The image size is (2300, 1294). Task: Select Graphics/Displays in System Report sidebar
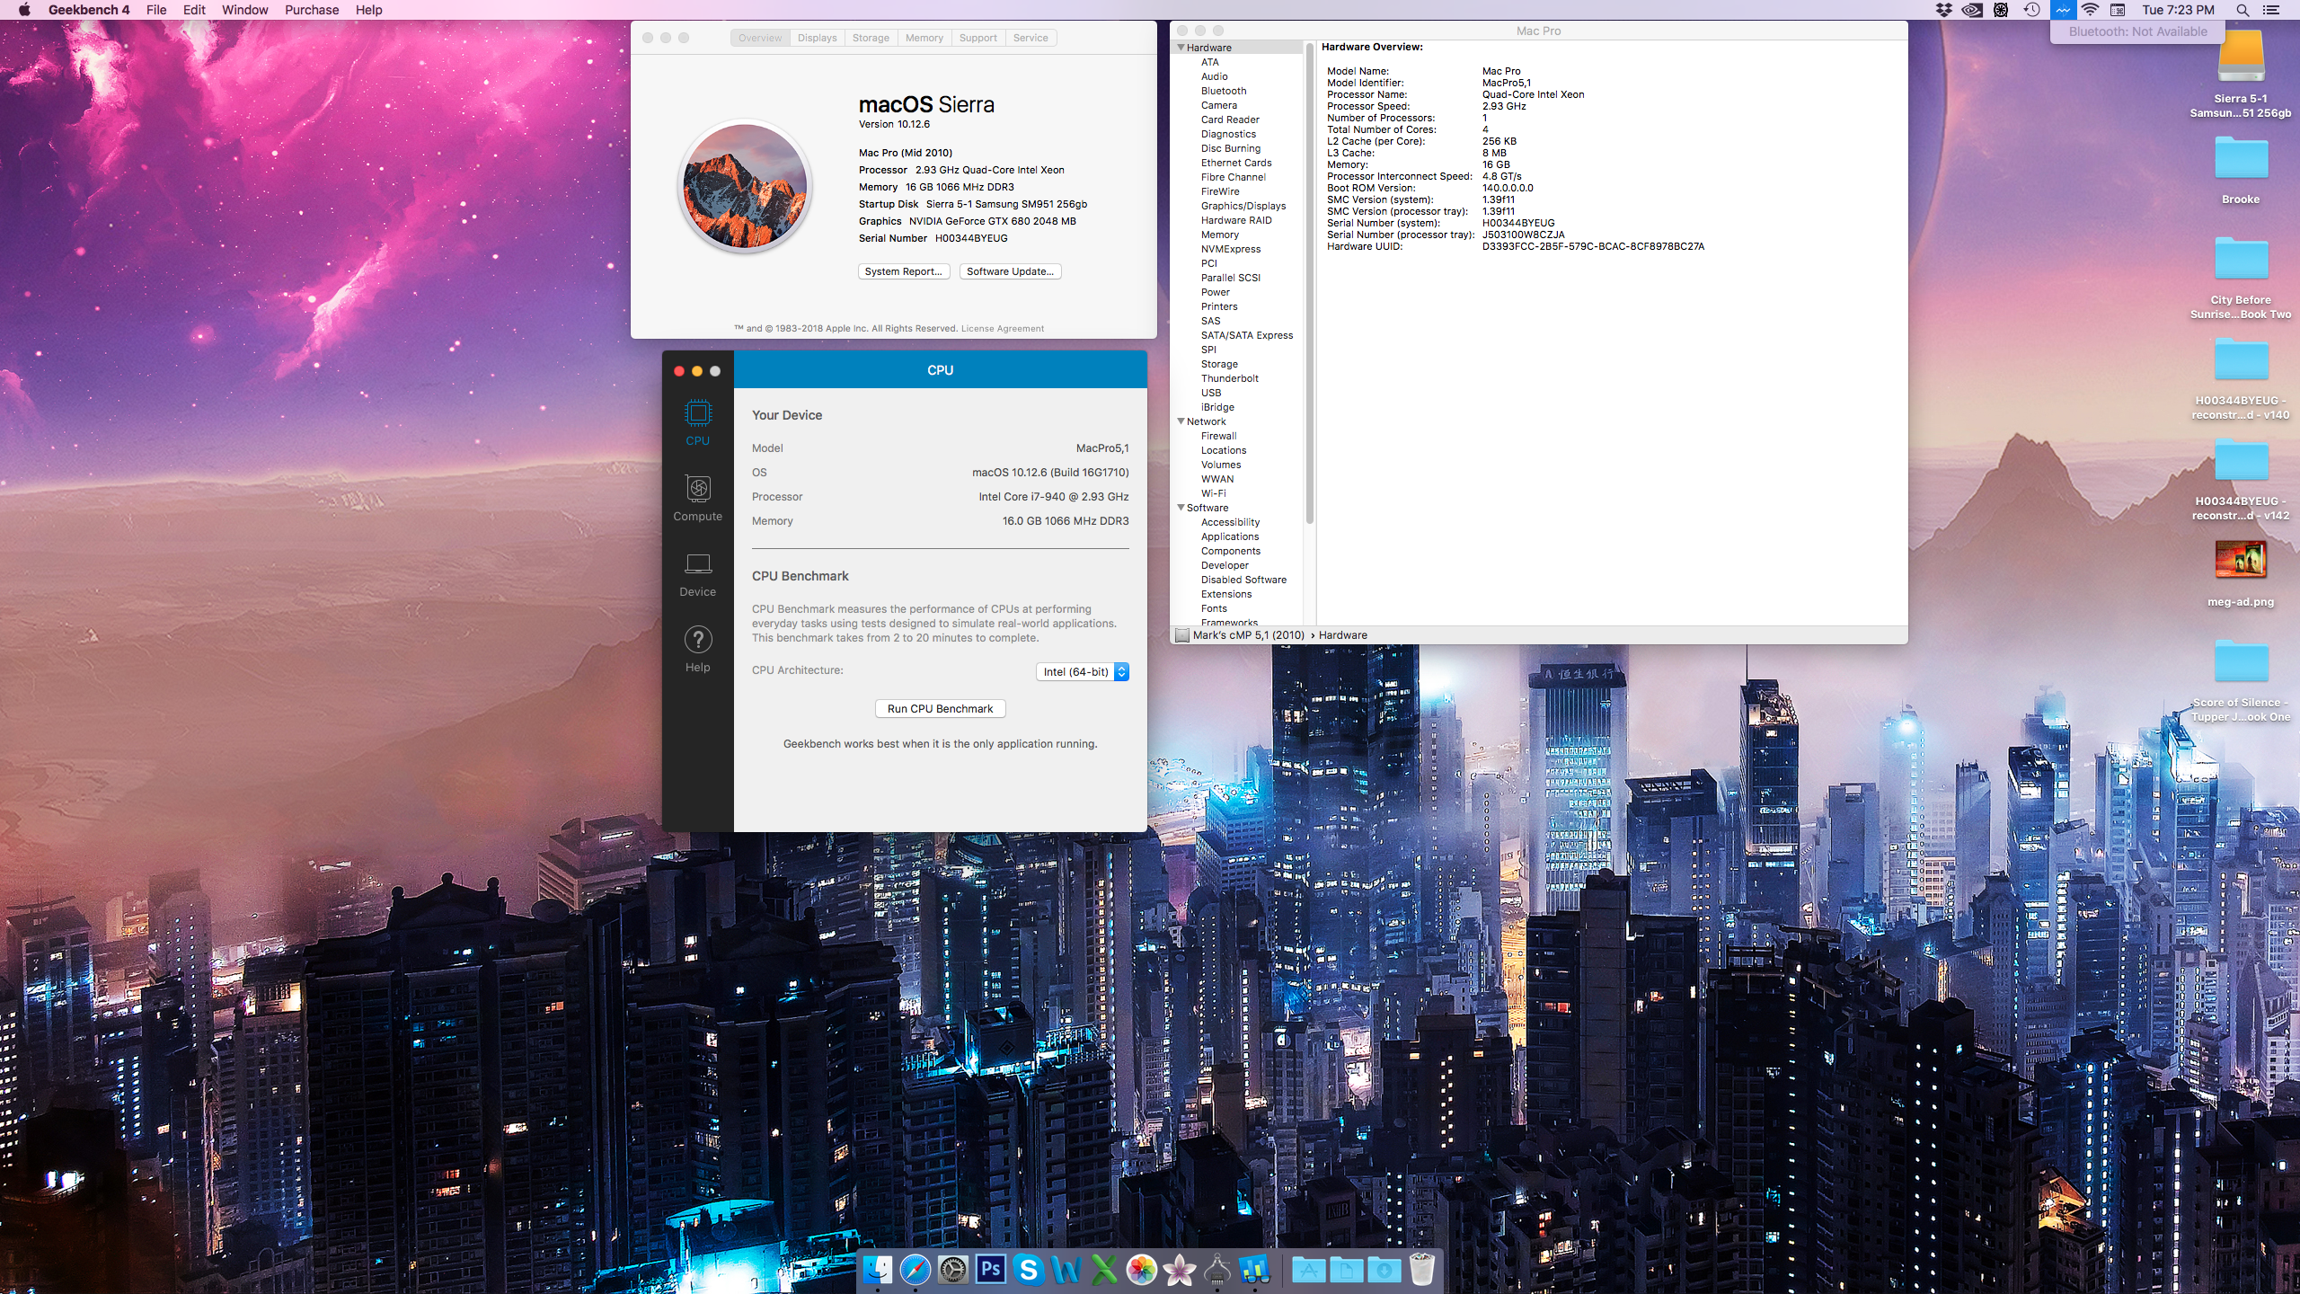[x=1243, y=206]
